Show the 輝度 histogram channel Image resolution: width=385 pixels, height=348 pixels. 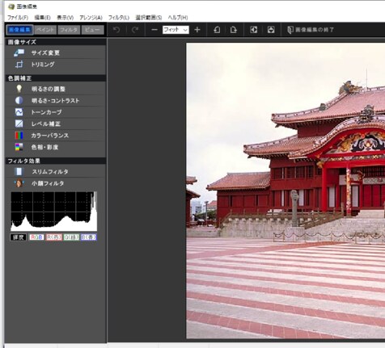coord(18,237)
